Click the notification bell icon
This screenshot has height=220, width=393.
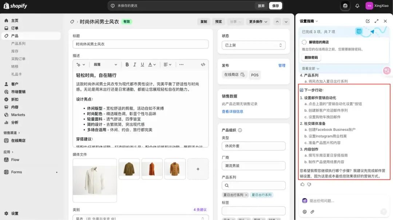[357, 6]
